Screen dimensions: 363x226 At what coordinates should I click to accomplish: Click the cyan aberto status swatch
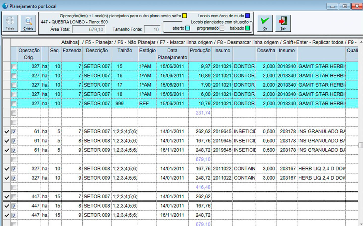(x=188, y=28)
